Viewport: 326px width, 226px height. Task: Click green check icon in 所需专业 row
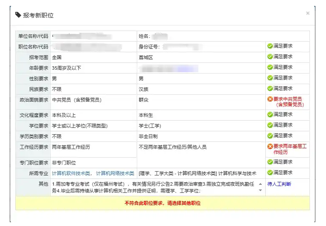click(270, 172)
